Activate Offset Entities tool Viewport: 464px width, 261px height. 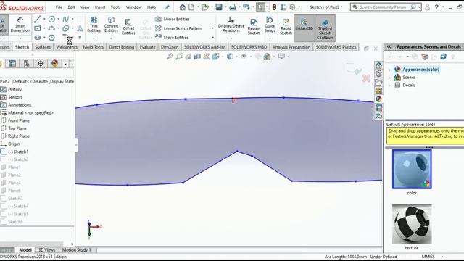coord(128,27)
